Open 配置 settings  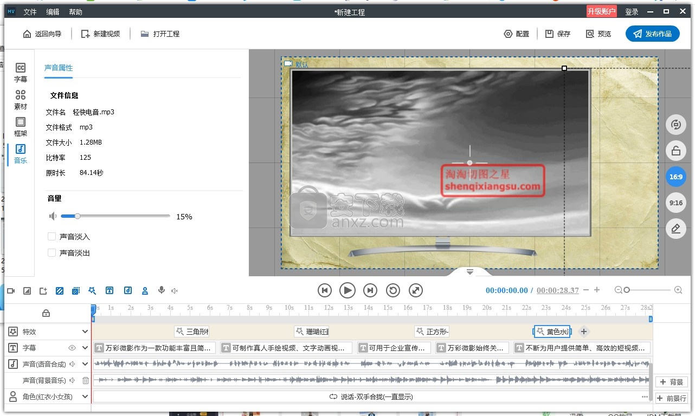517,34
